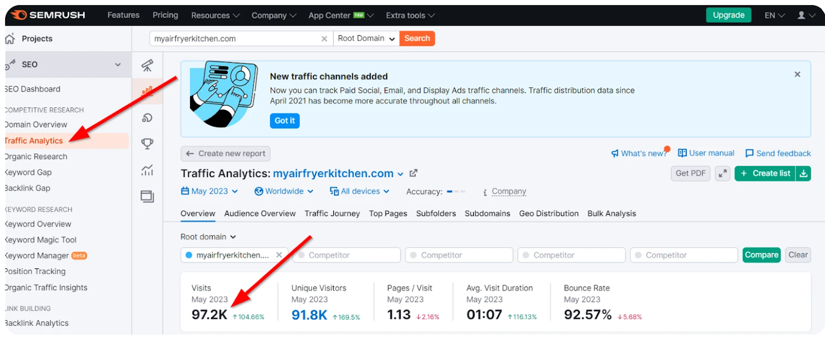Expand the Root domain scope dropdown
The width and height of the screenshot is (825, 340).
[x=208, y=237]
